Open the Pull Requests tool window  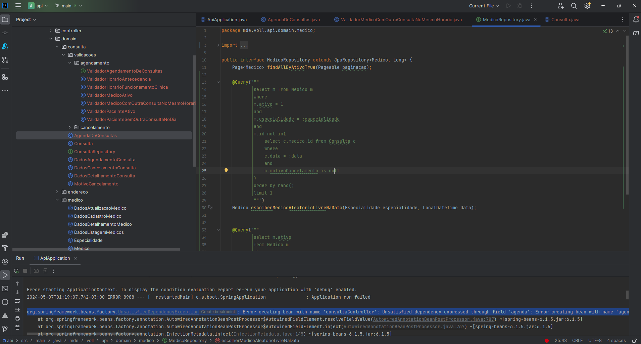pos(5,60)
